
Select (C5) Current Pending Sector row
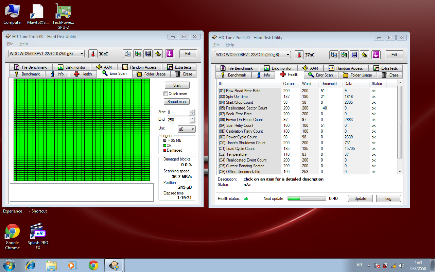pyautogui.click(x=307, y=166)
